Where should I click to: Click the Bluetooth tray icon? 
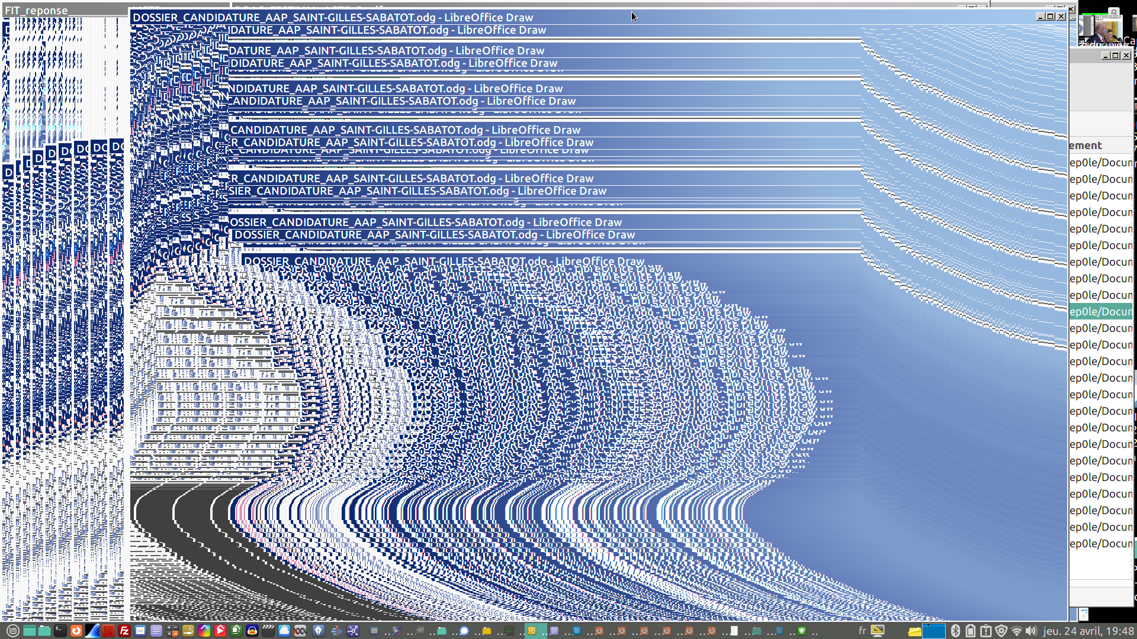pos(955,631)
